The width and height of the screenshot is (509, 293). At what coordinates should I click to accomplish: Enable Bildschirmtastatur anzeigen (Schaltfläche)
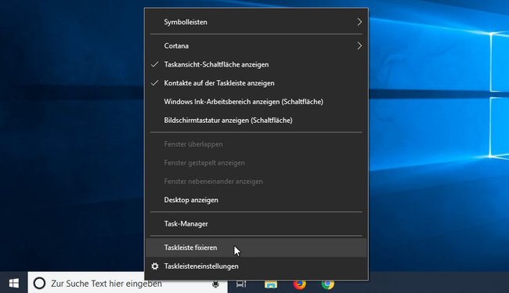pyautogui.click(x=256, y=120)
